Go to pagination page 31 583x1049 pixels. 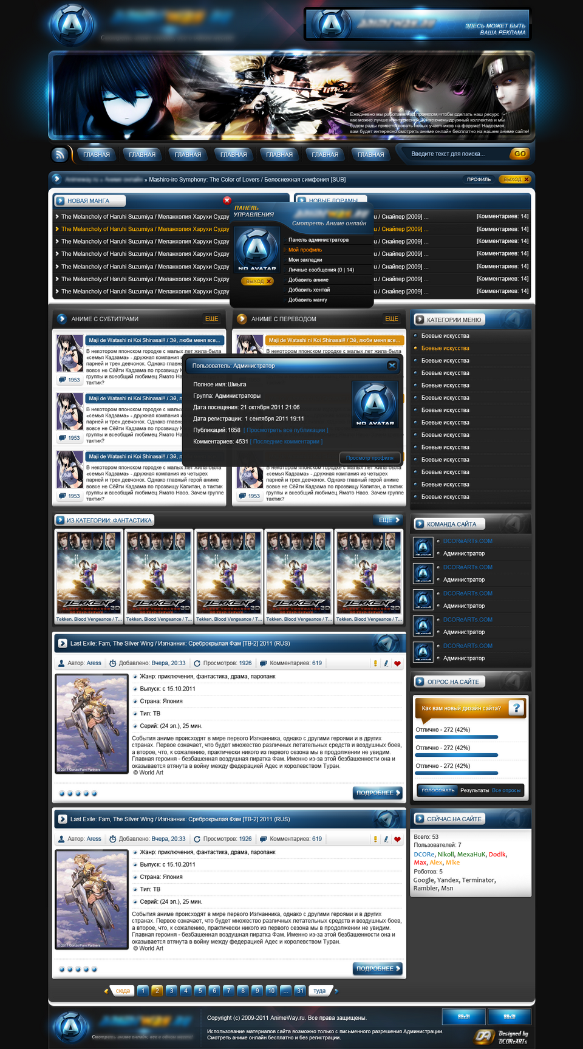pyautogui.click(x=300, y=991)
